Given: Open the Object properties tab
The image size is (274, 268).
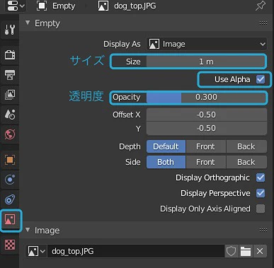Looking at the screenshot, I should pyautogui.click(x=10, y=160).
